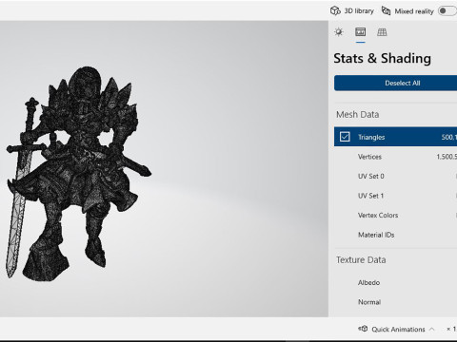Select the Triangles row label
The image size is (457, 342).
tap(371, 137)
